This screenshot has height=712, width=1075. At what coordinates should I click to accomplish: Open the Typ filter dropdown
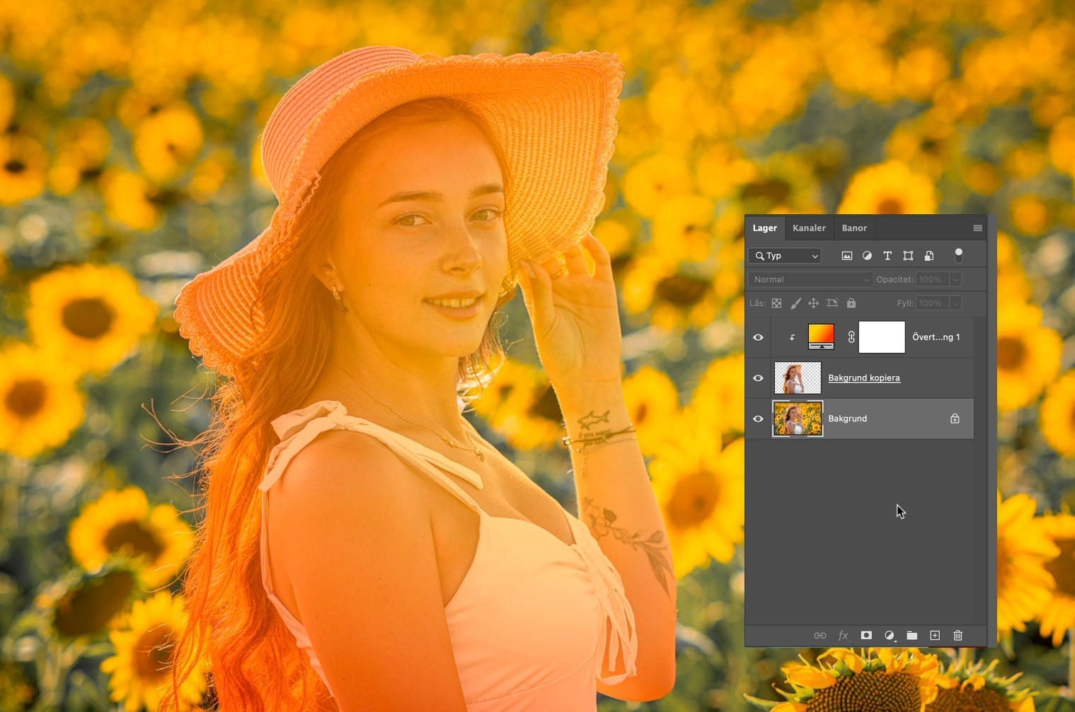(785, 256)
